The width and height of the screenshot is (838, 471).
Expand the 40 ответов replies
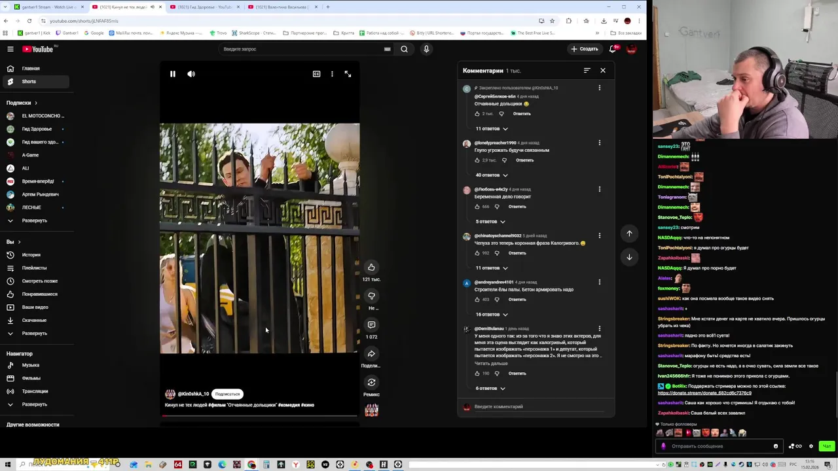(x=492, y=175)
